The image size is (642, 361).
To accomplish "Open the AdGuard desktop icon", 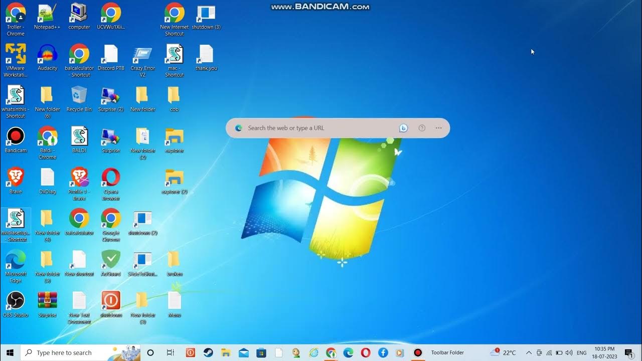I will tap(111, 263).
